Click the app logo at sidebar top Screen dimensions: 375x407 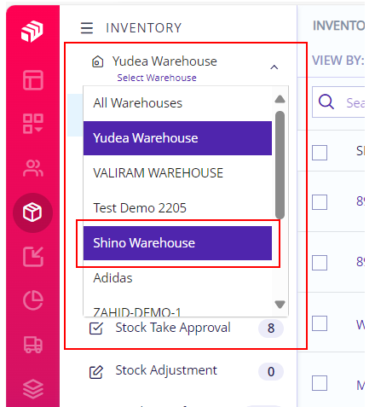pos(32,31)
